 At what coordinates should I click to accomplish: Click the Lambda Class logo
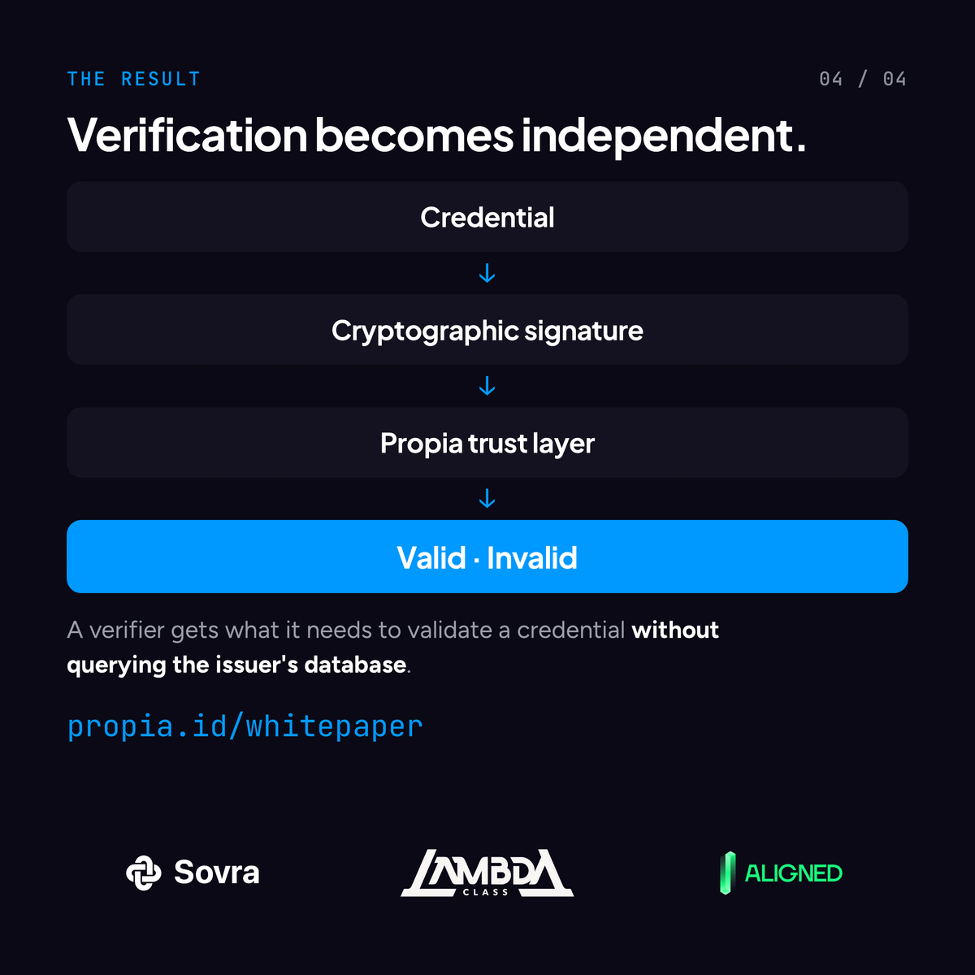click(487, 873)
